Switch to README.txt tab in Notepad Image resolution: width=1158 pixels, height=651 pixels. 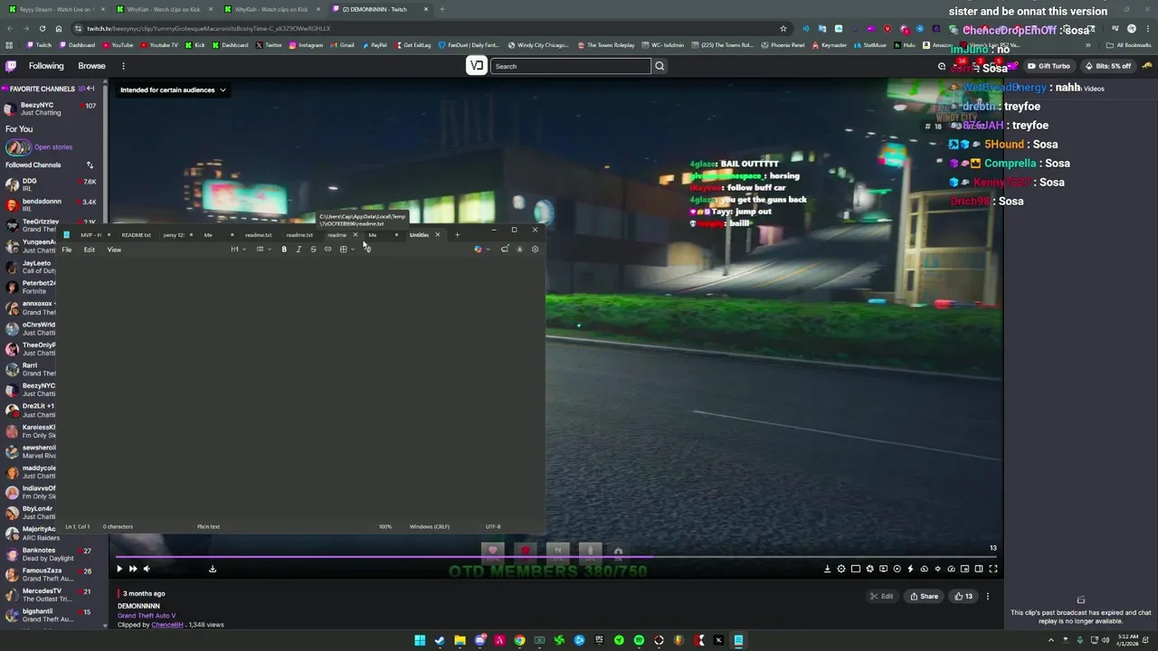point(136,235)
